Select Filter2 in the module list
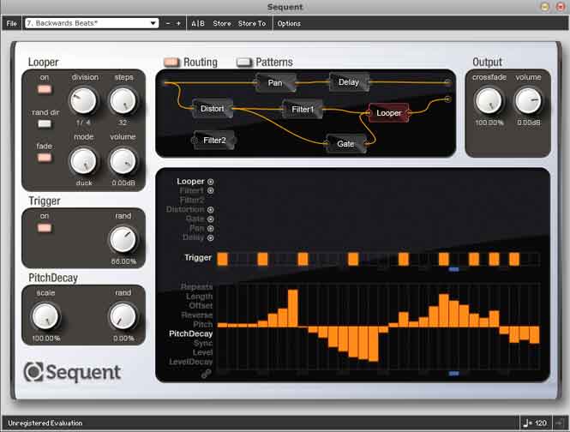The height and width of the screenshot is (432, 570). (192, 200)
